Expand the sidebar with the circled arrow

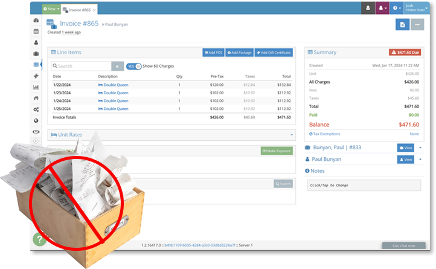tap(36, 141)
